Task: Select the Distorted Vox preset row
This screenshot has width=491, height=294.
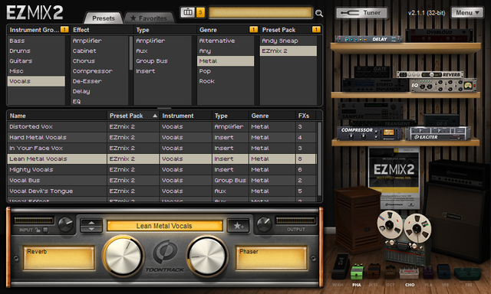Action: click(162, 126)
